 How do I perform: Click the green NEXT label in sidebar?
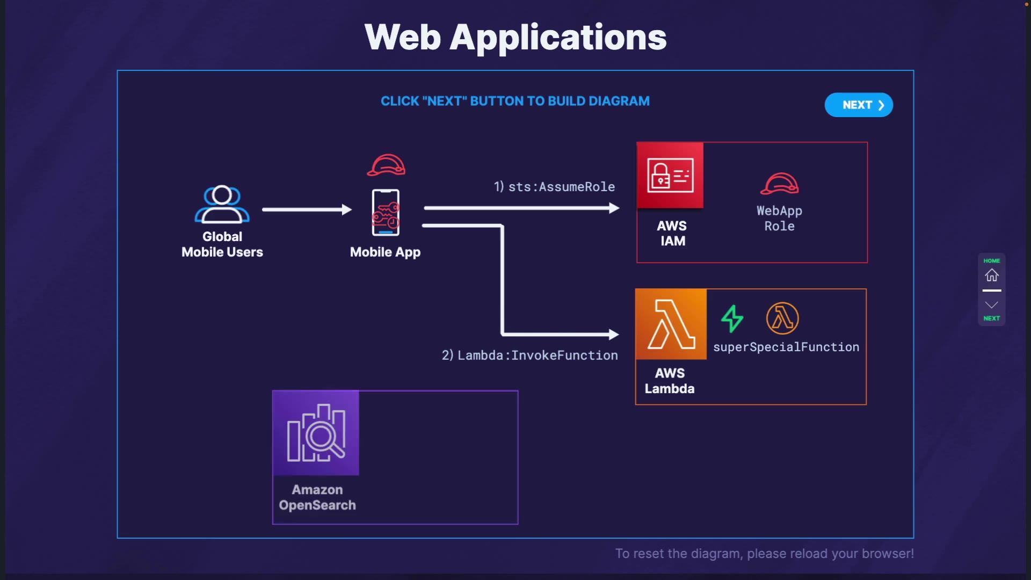(991, 318)
